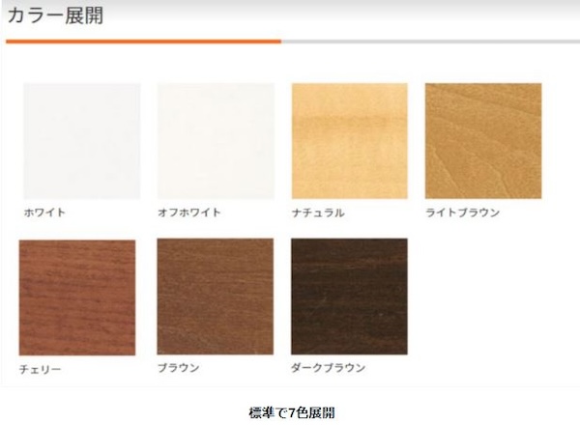Choose the ナチュラル wood swatch
The image size is (580, 425).
coord(350,141)
